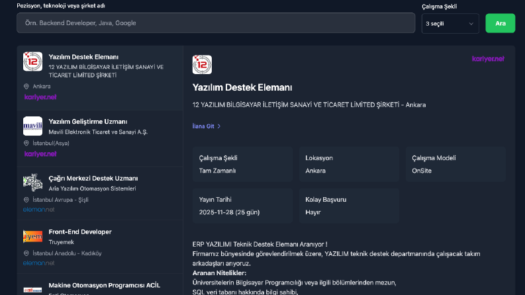Image resolution: width=525 pixels, height=295 pixels.
Task: Click the location pin beside İstanbul Anadolu - Kadıköy
Action: point(26,253)
